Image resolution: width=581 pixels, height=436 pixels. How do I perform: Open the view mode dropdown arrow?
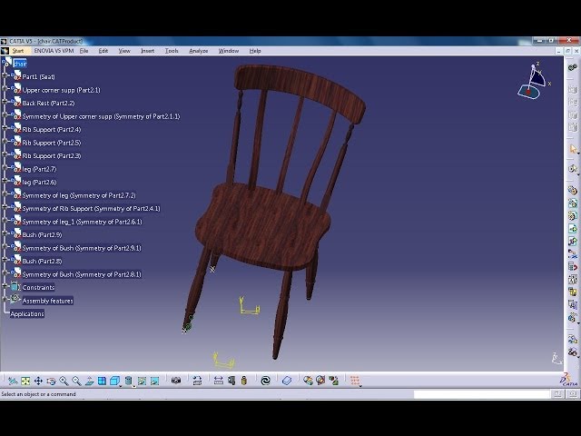click(133, 386)
